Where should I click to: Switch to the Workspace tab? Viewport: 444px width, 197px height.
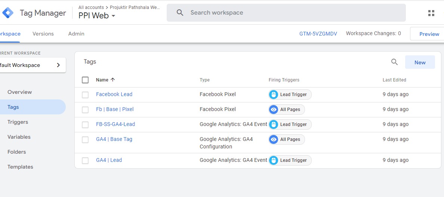point(10,34)
